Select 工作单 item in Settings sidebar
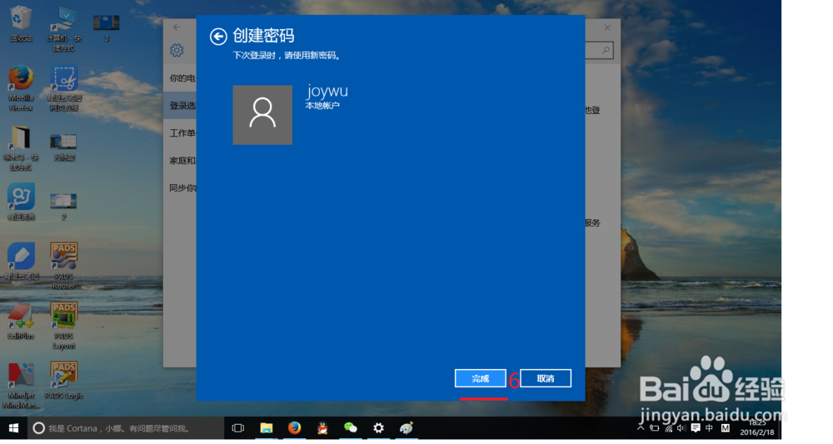 tap(180, 132)
